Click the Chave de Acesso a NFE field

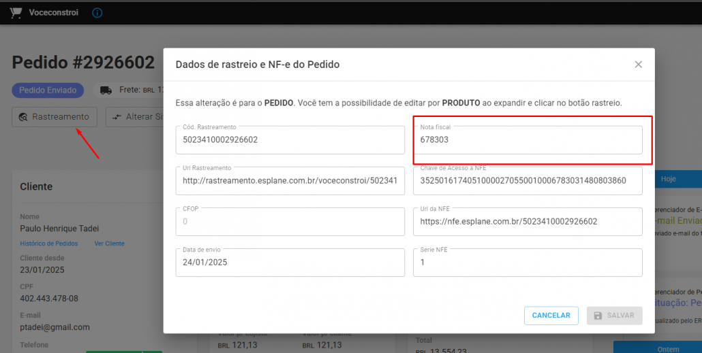tap(528, 181)
